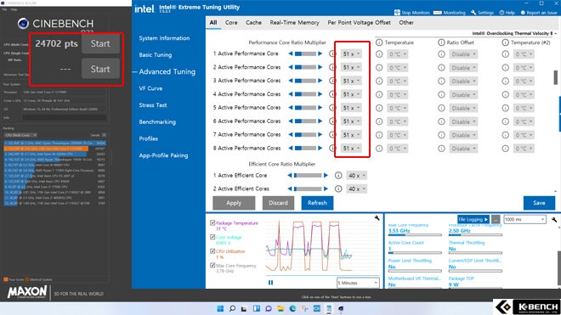Viewport: 561px width, 315px height.
Task: Start the Cinebench single core test
Action: [100, 69]
